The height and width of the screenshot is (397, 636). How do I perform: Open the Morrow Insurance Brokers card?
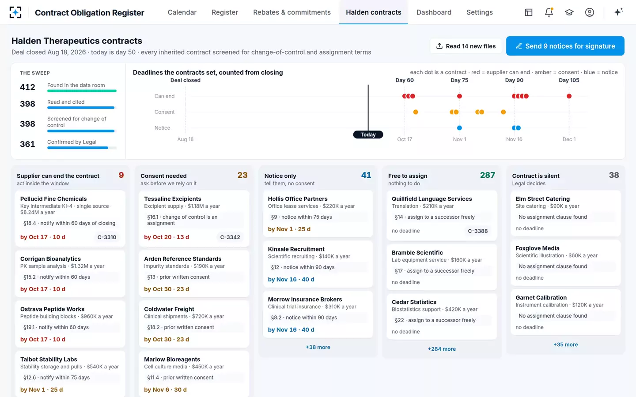coord(318,314)
